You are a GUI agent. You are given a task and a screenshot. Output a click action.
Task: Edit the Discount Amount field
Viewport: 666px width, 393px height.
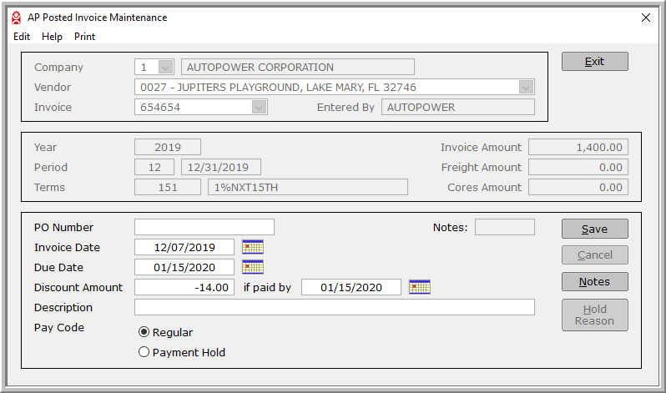[x=184, y=287]
